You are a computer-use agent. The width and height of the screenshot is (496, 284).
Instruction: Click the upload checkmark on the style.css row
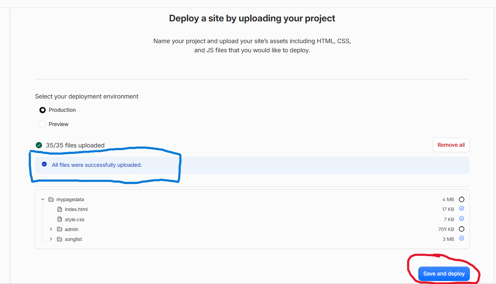pyautogui.click(x=462, y=218)
